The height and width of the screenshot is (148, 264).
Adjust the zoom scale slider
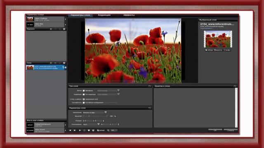coord(95,116)
